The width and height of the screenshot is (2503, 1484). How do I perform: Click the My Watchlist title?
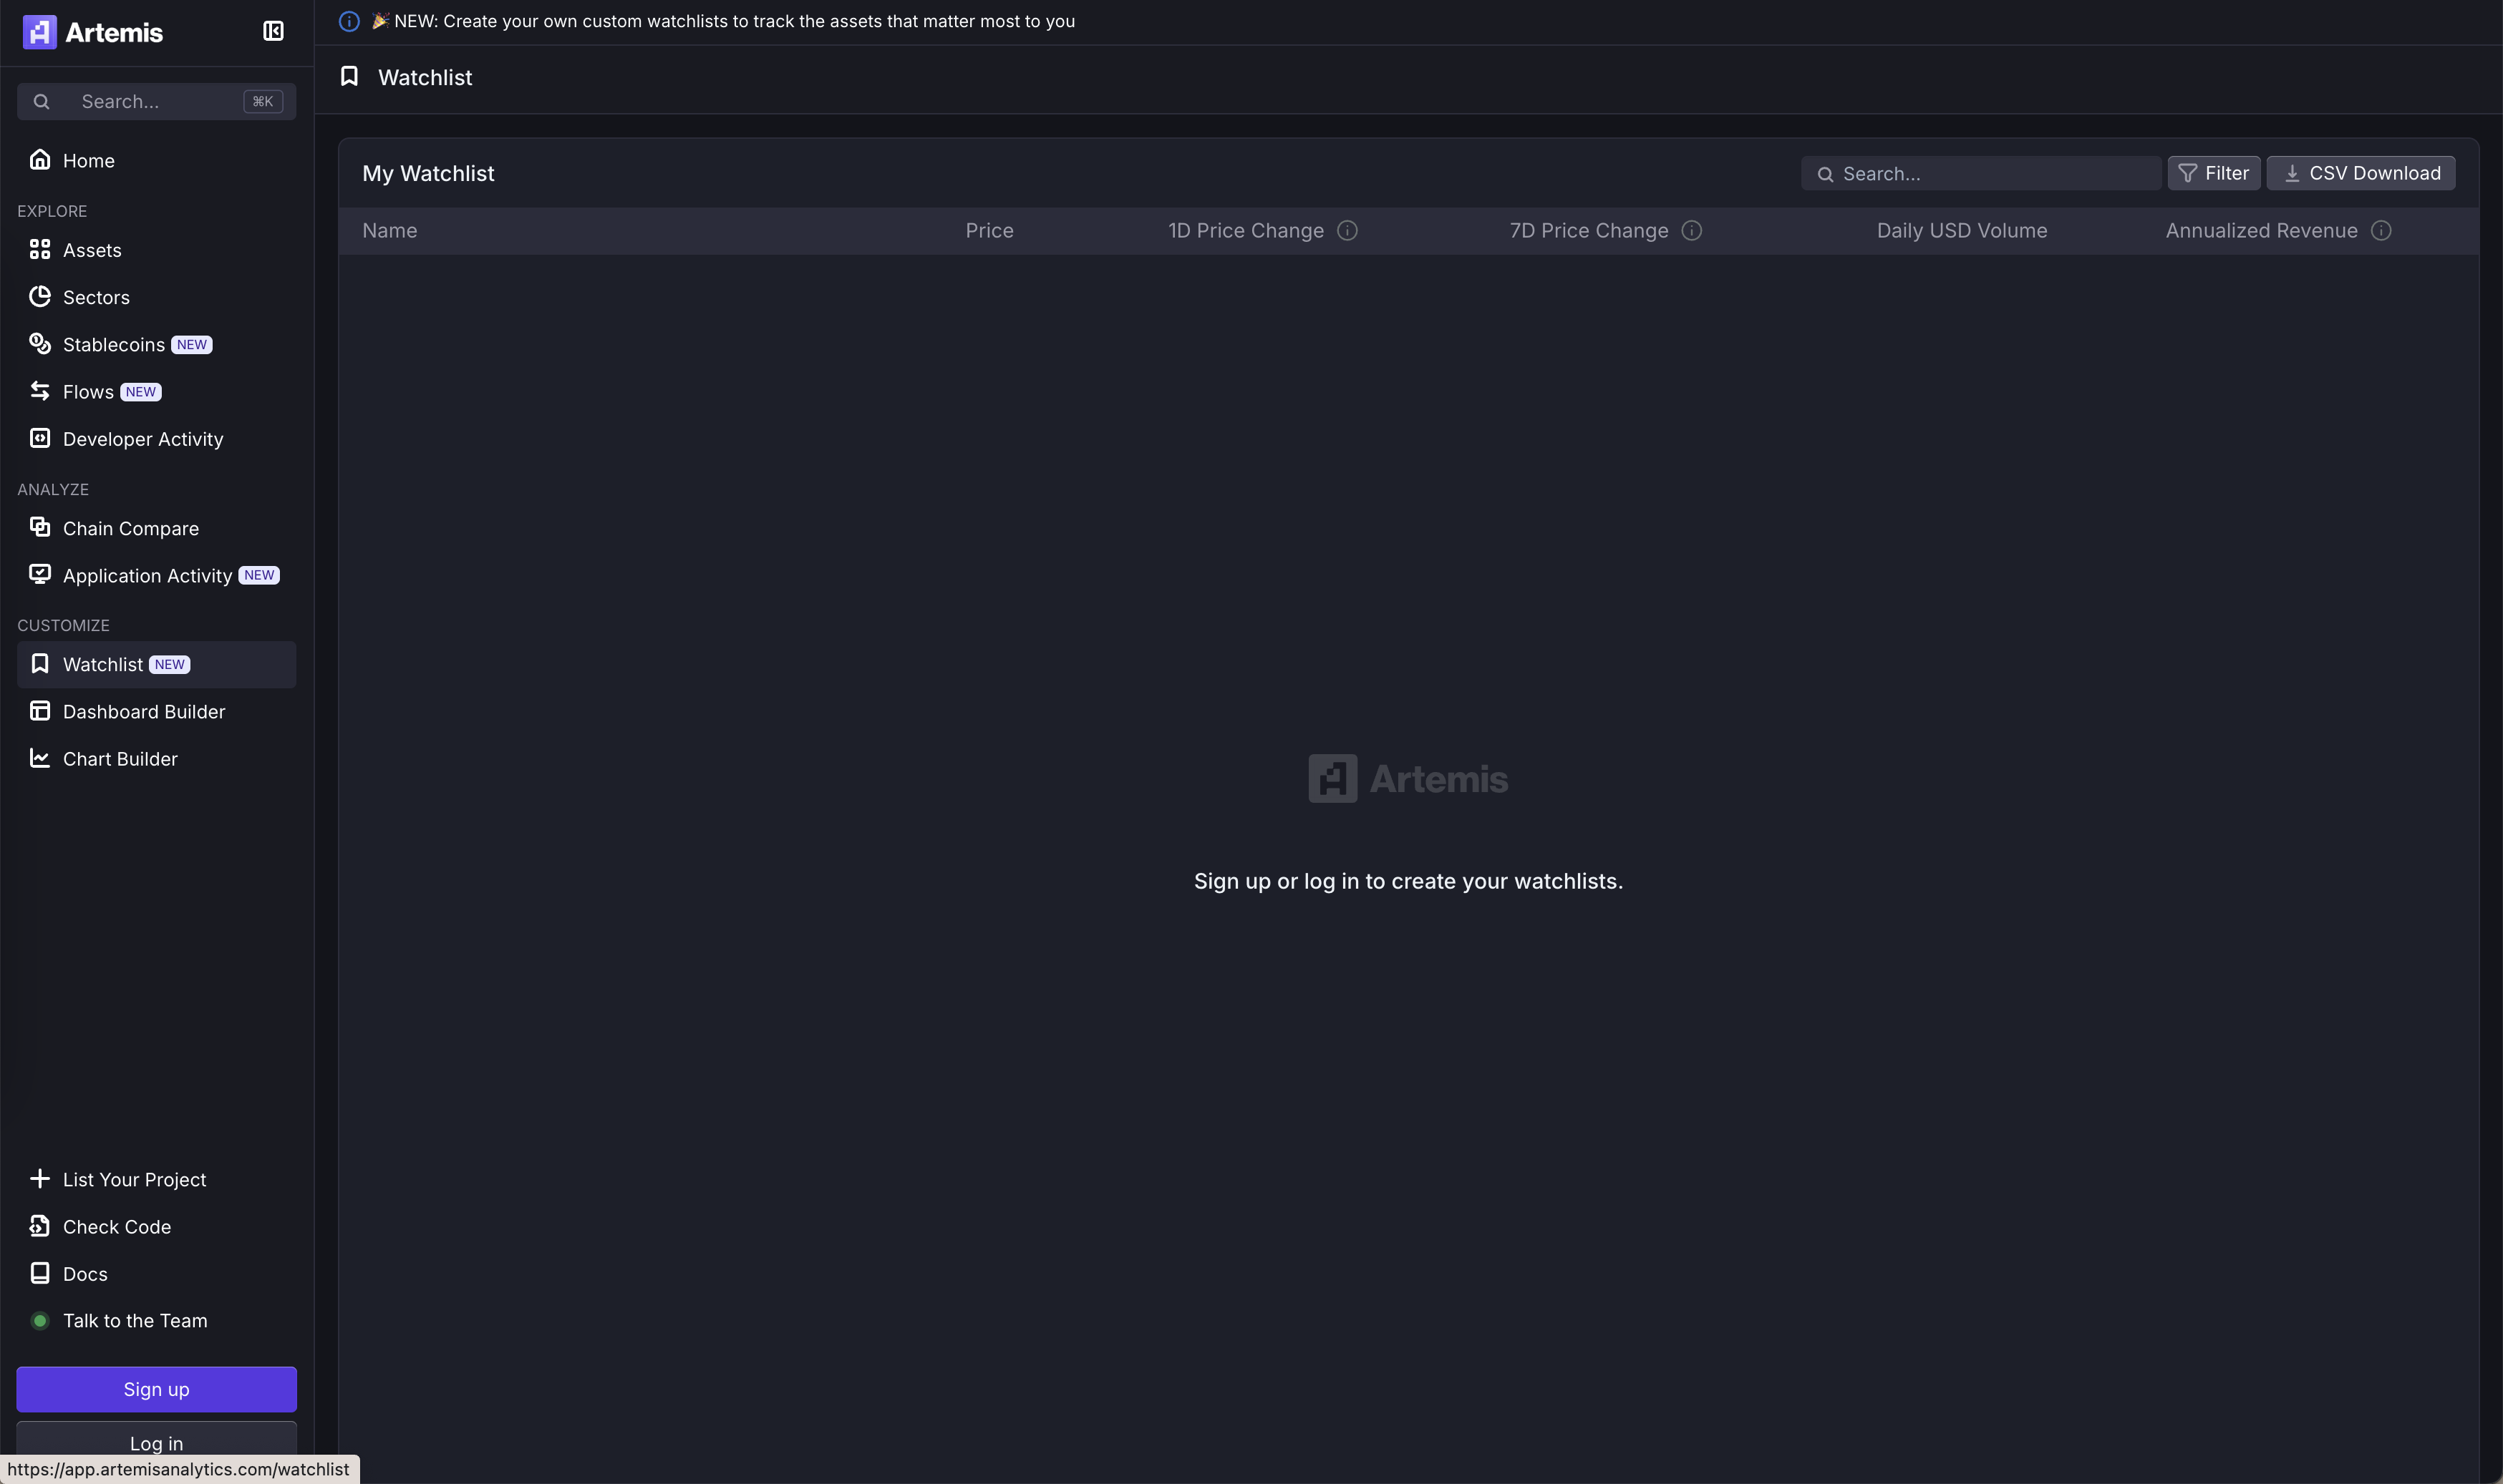(x=428, y=173)
